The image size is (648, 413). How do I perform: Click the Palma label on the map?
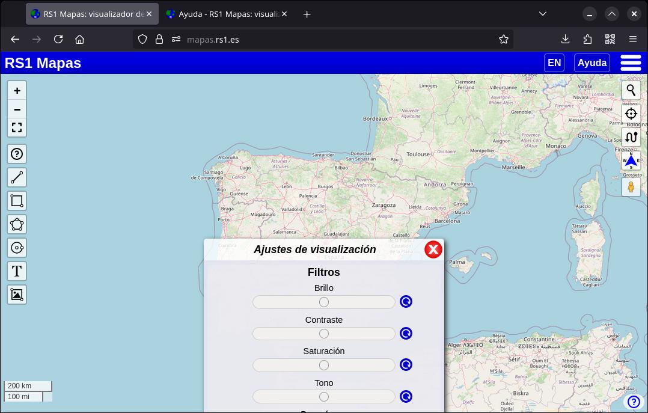[457, 262]
